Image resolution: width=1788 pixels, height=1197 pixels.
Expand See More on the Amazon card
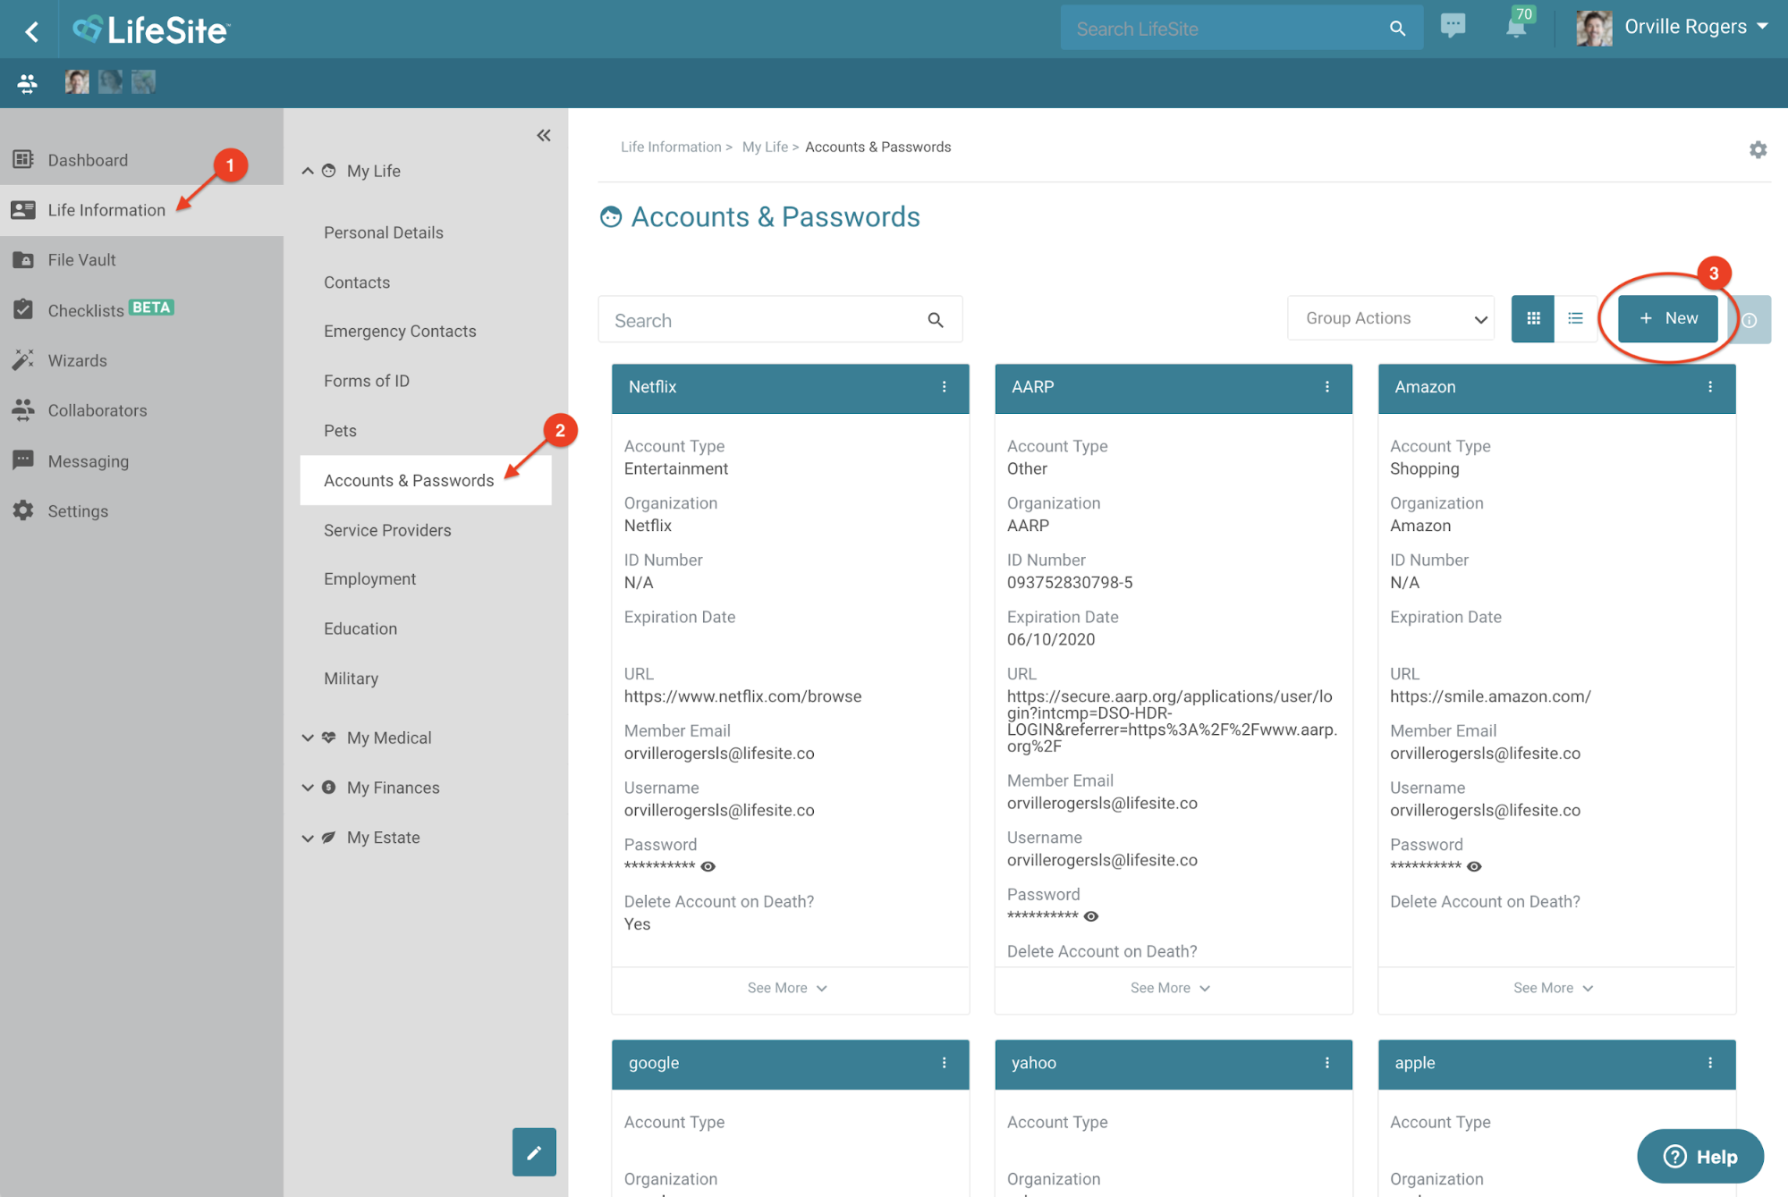pos(1554,988)
